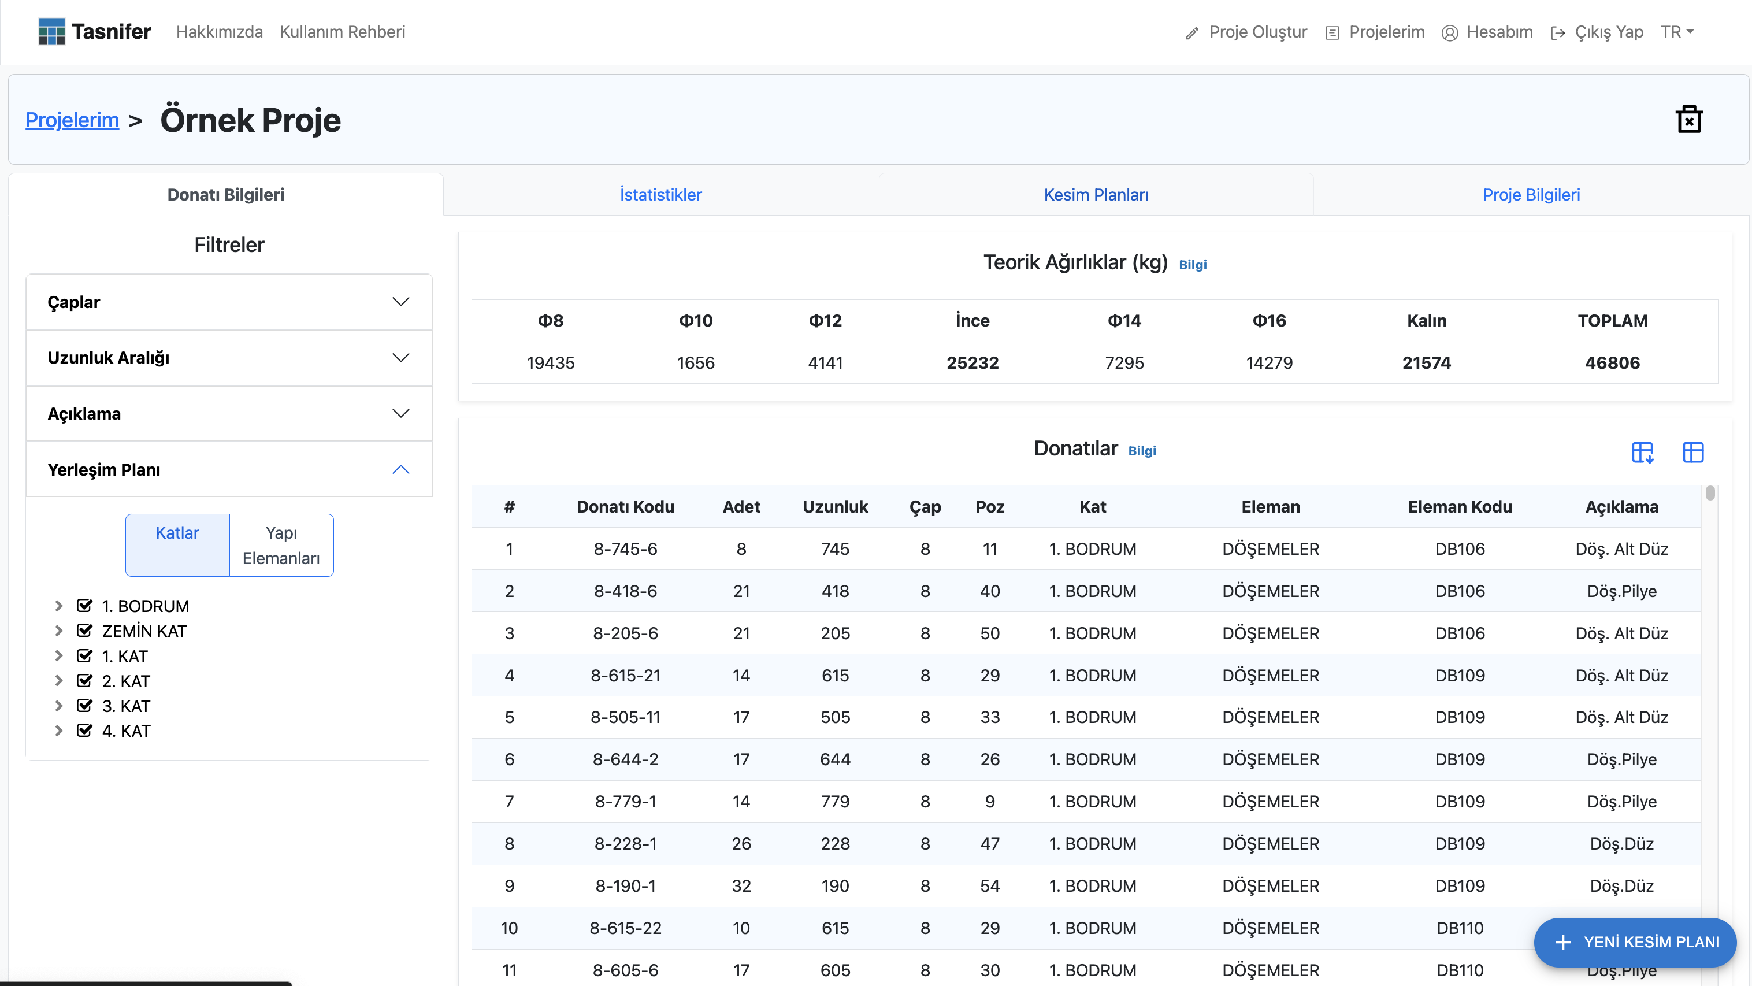Click the Eleman Kodu column header

point(1460,507)
